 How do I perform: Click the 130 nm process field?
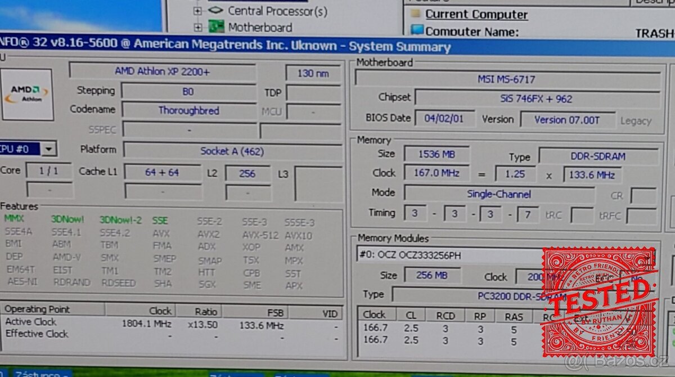313,73
